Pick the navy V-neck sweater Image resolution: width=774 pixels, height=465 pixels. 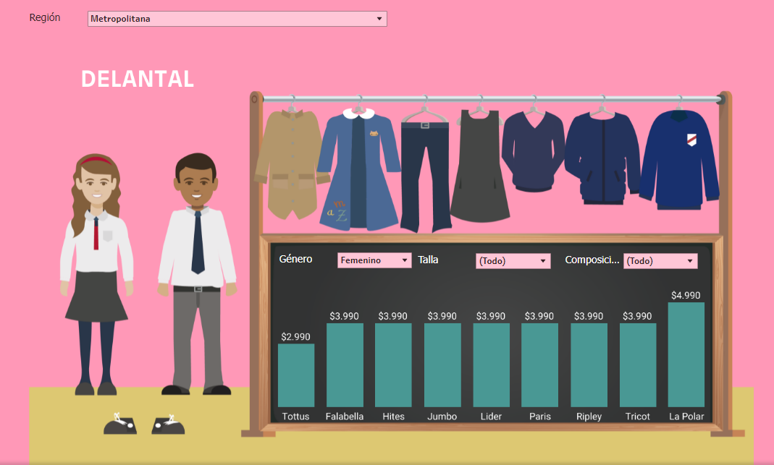pyautogui.click(x=532, y=150)
